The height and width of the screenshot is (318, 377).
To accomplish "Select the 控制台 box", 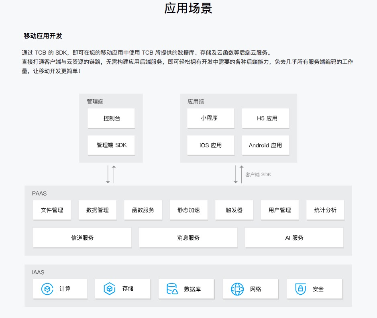I will coord(111,118).
